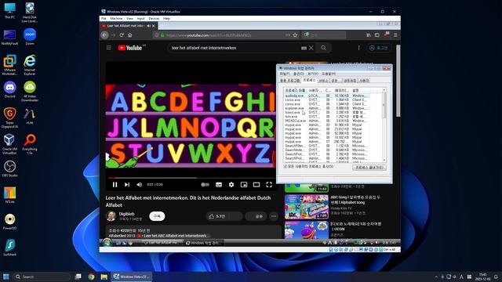The height and width of the screenshot is (282, 502).
Task: Open 4K Video Downloader desktop icon
Action: (x=30, y=92)
